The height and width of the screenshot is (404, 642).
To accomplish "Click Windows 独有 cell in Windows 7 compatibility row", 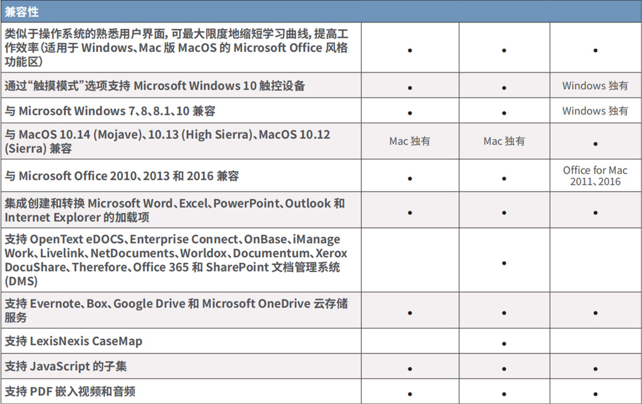I will point(595,111).
